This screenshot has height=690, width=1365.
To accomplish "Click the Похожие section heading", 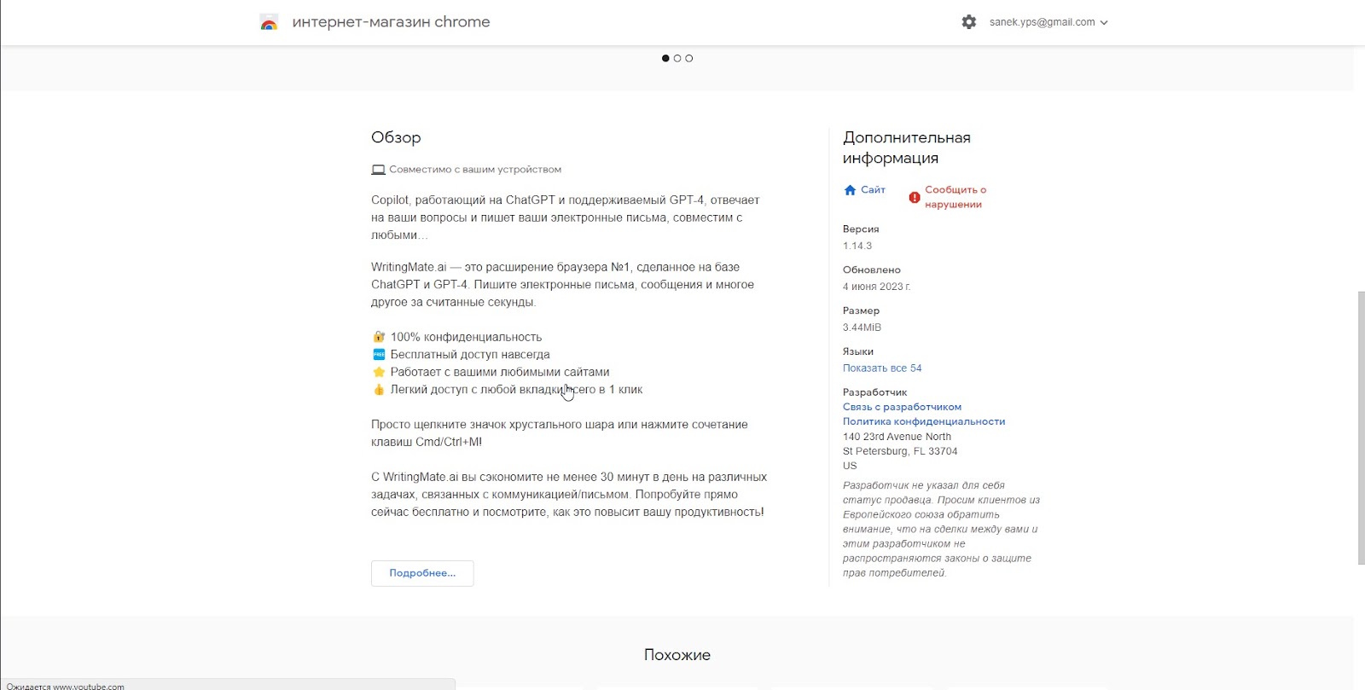I will [x=677, y=655].
